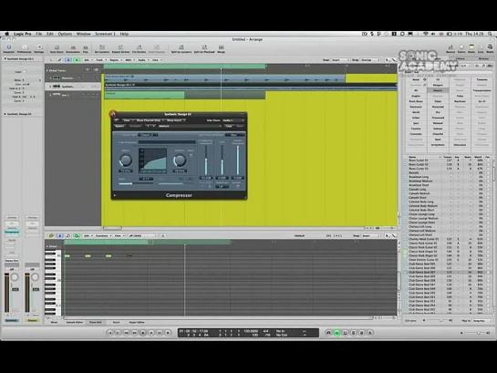
Task: Toggle the Catch button in Piano Roll toolbar
Action: tap(59, 236)
